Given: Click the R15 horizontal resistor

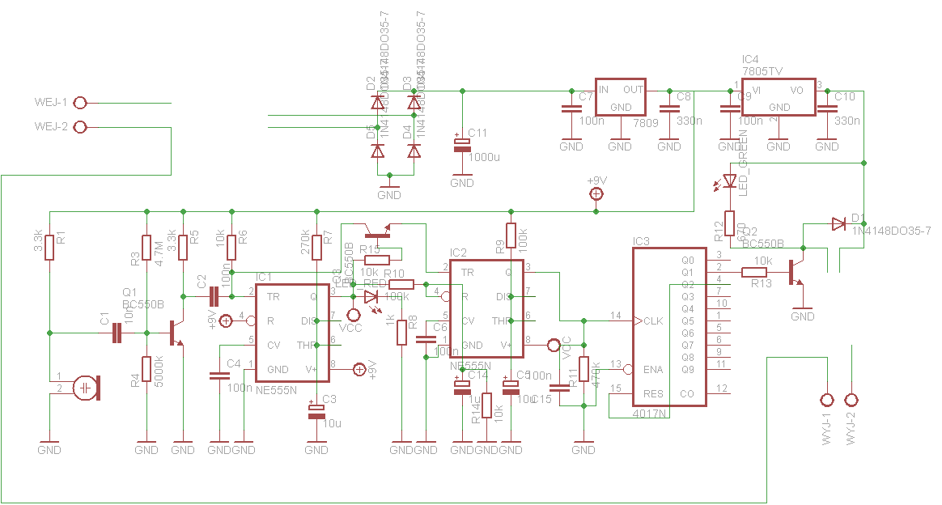Looking at the screenshot, I should [377, 260].
